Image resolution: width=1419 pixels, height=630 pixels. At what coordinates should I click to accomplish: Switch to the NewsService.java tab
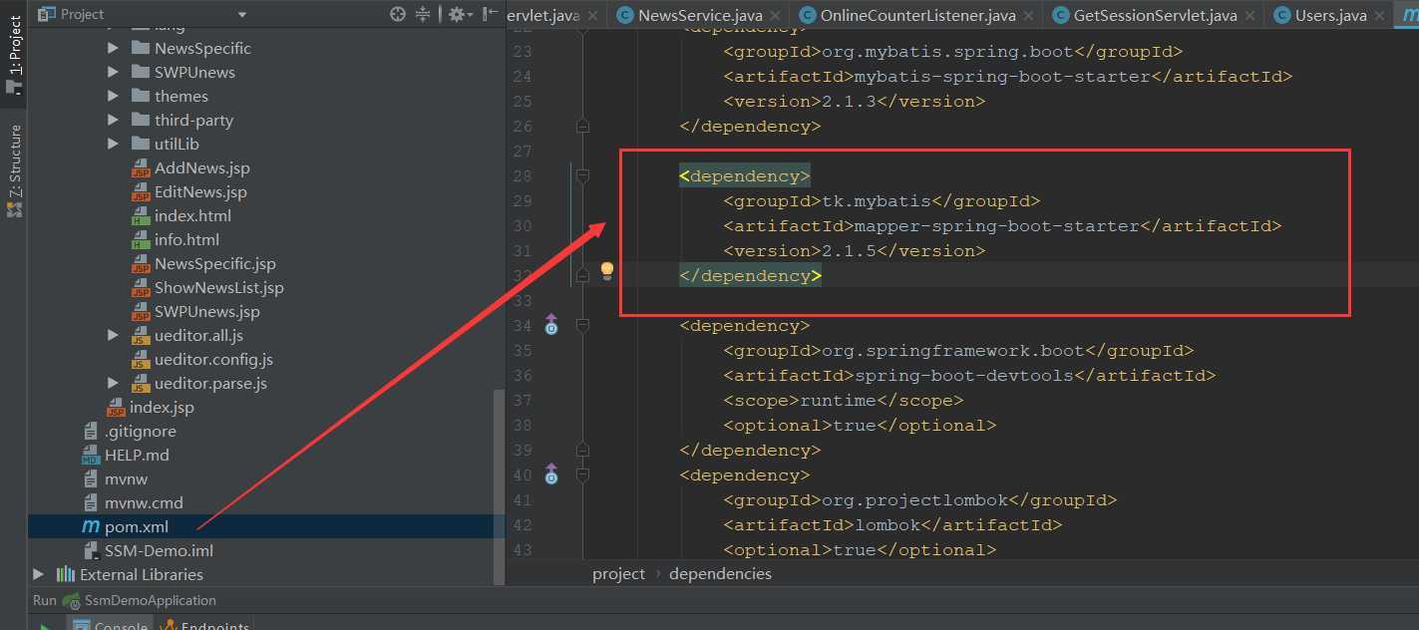[698, 15]
